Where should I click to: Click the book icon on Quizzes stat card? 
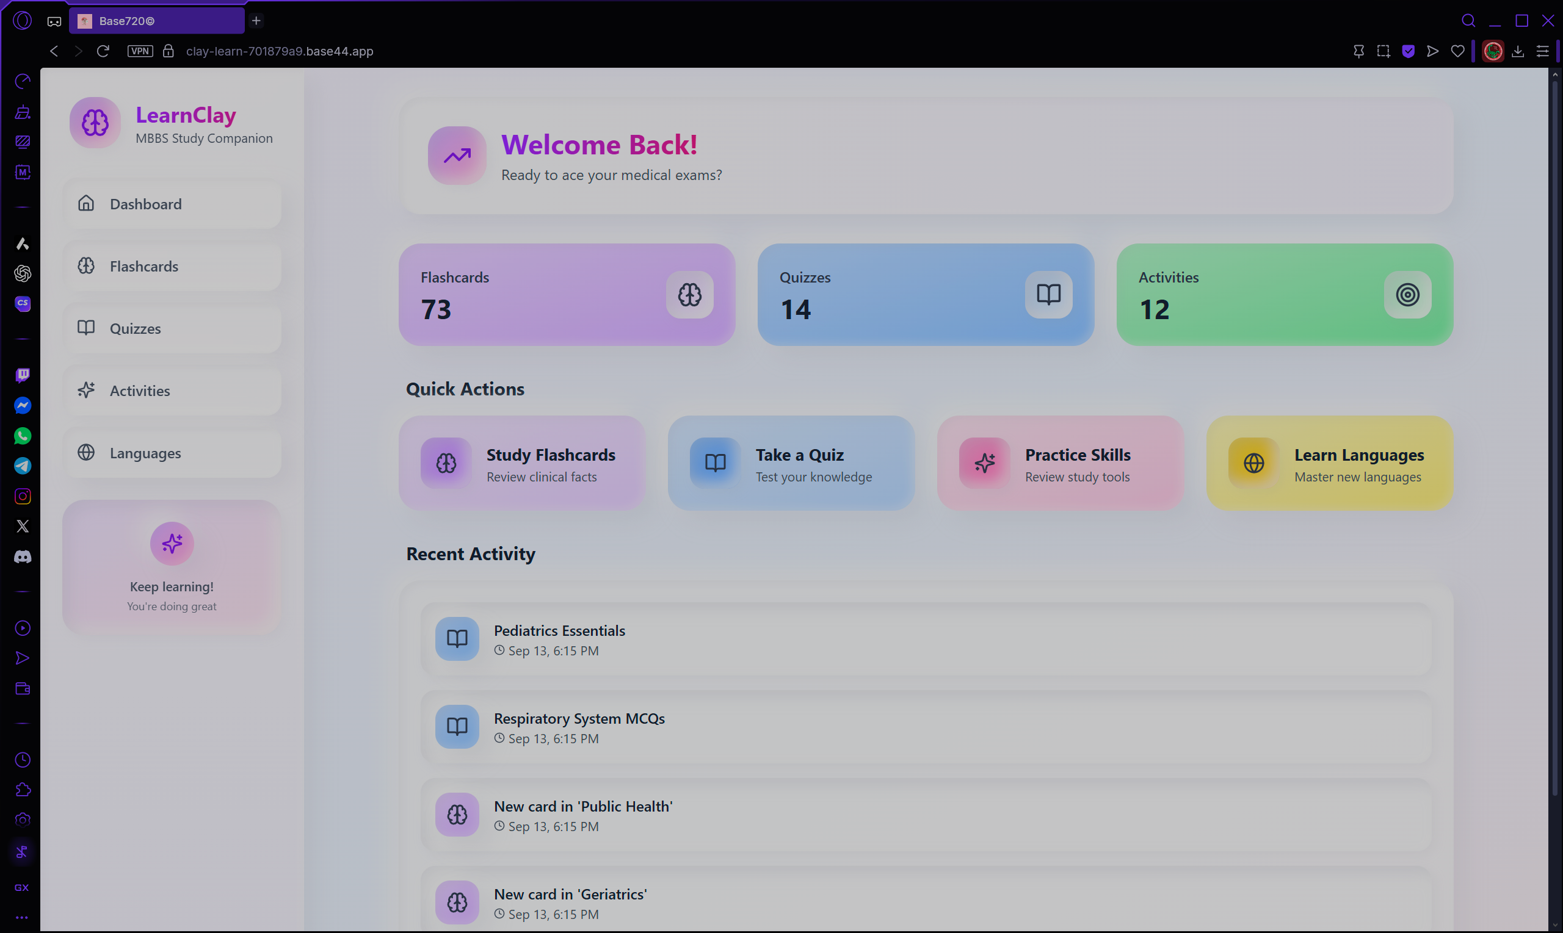point(1048,294)
